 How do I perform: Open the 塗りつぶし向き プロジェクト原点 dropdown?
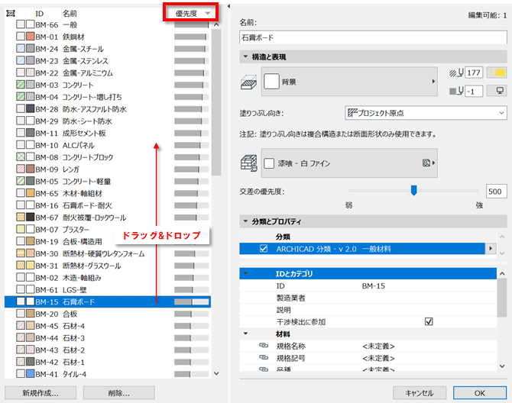point(426,113)
